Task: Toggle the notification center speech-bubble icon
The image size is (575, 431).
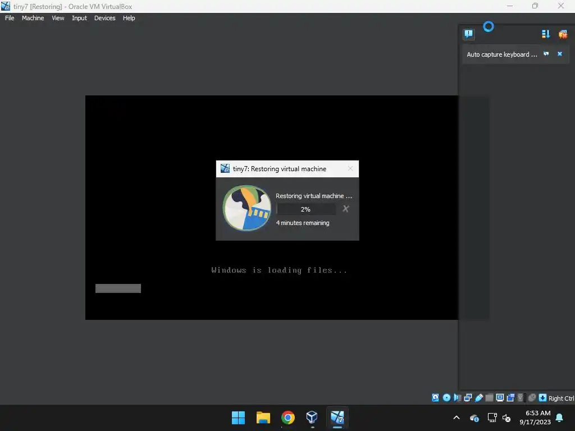Action: click(469, 34)
